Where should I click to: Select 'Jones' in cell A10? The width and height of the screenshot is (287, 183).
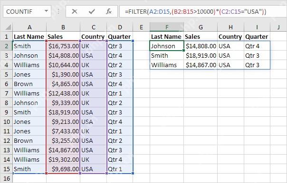29,122
